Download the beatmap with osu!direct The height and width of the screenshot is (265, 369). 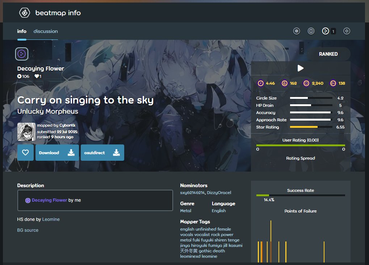(x=102, y=152)
